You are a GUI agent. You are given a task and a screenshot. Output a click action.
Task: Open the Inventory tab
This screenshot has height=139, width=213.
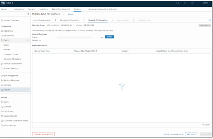click(x=44, y=9)
